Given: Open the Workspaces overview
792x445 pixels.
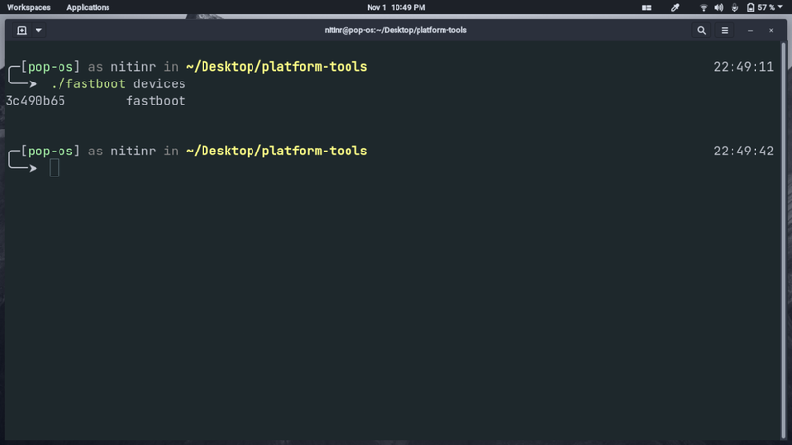Looking at the screenshot, I should click(x=29, y=7).
